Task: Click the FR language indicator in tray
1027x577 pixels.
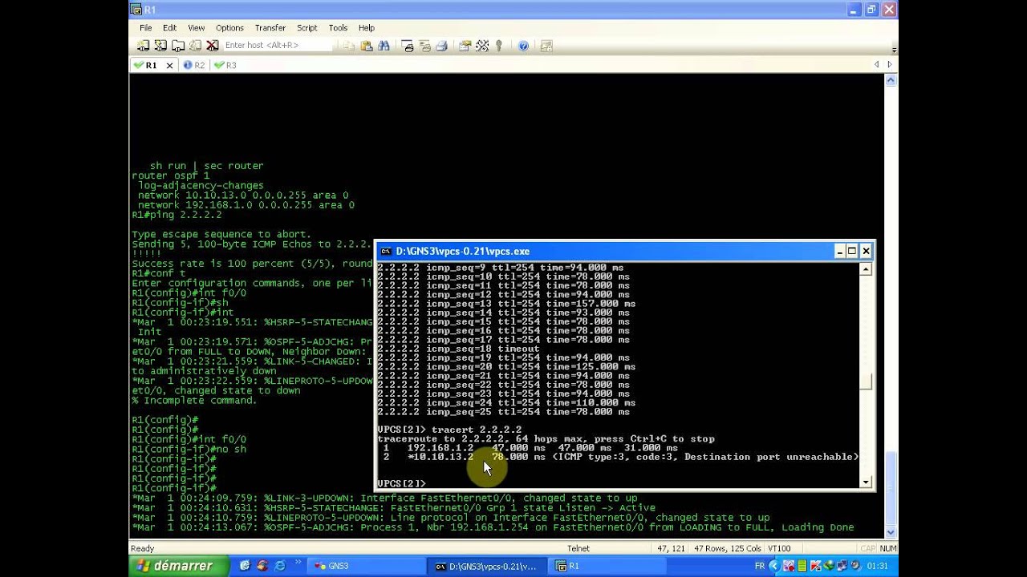Action: 759,566
